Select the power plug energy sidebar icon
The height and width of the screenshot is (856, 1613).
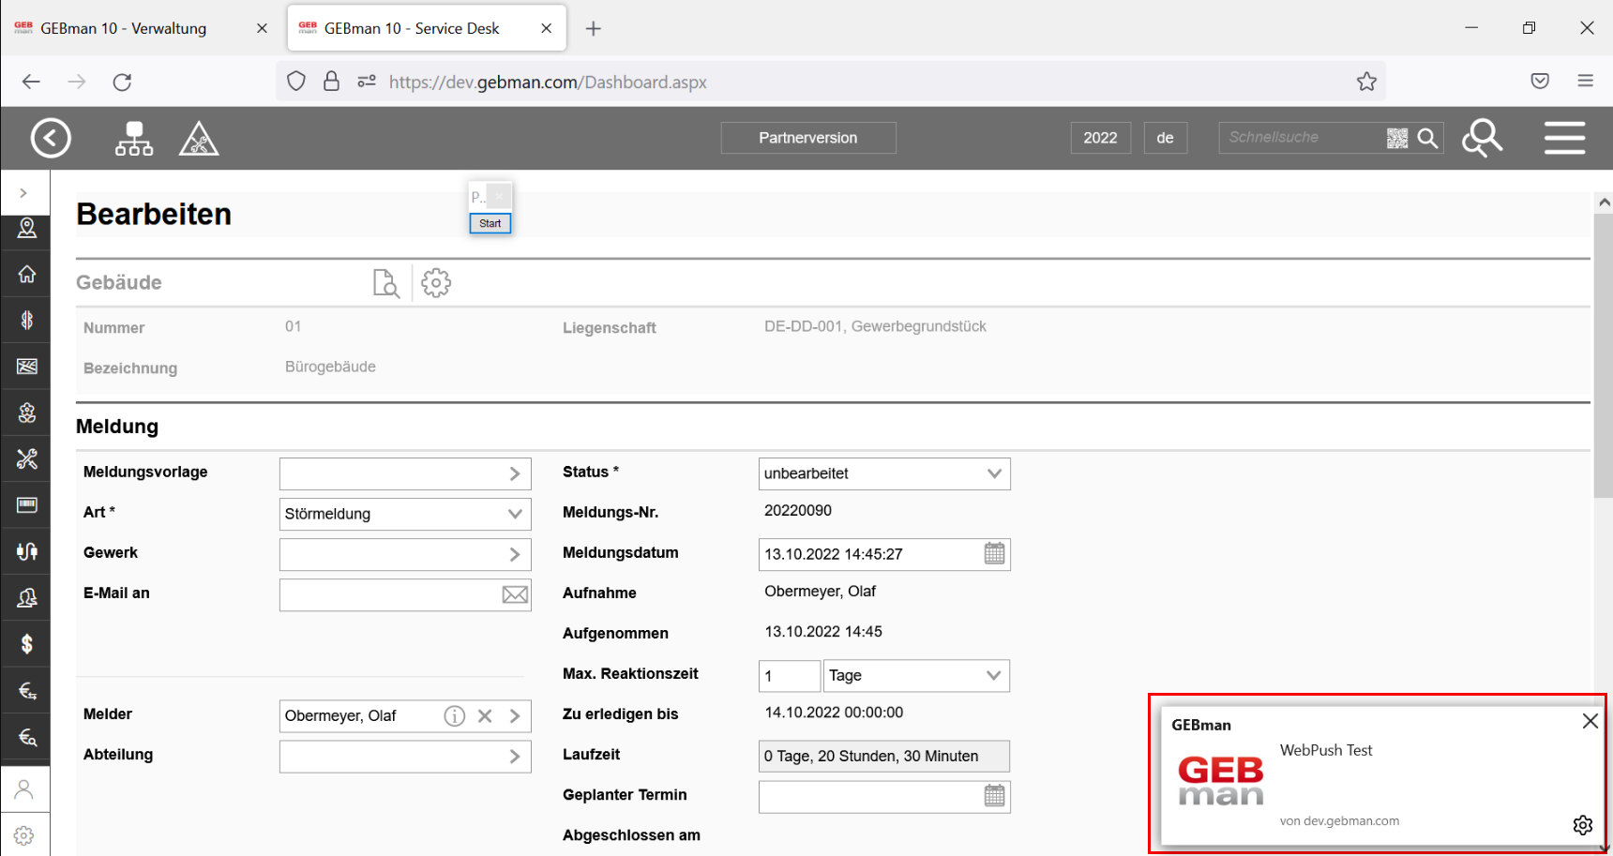[26, 551]
